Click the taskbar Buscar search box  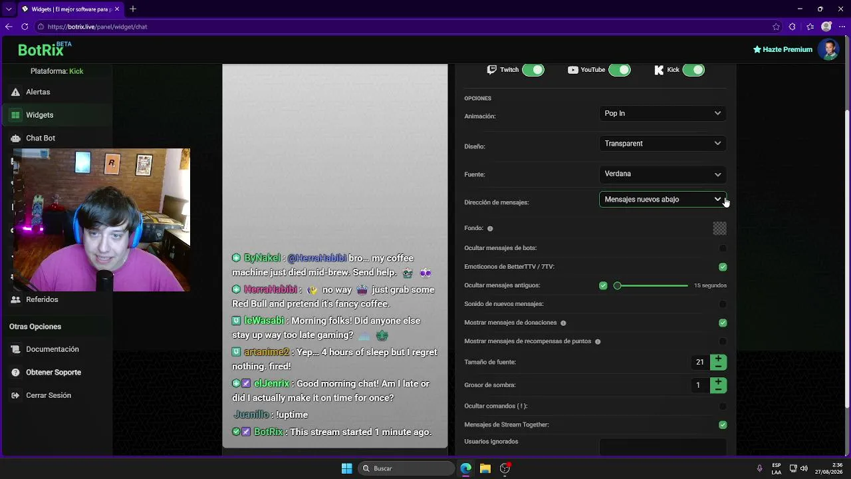[406, 468]
